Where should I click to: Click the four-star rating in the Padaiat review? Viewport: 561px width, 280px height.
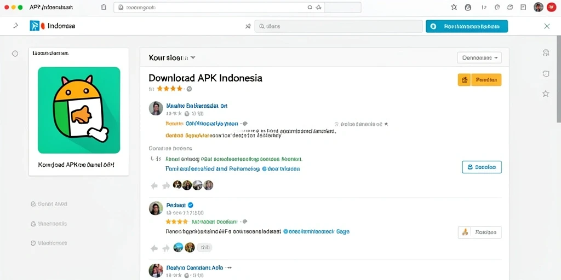(177, 221)
